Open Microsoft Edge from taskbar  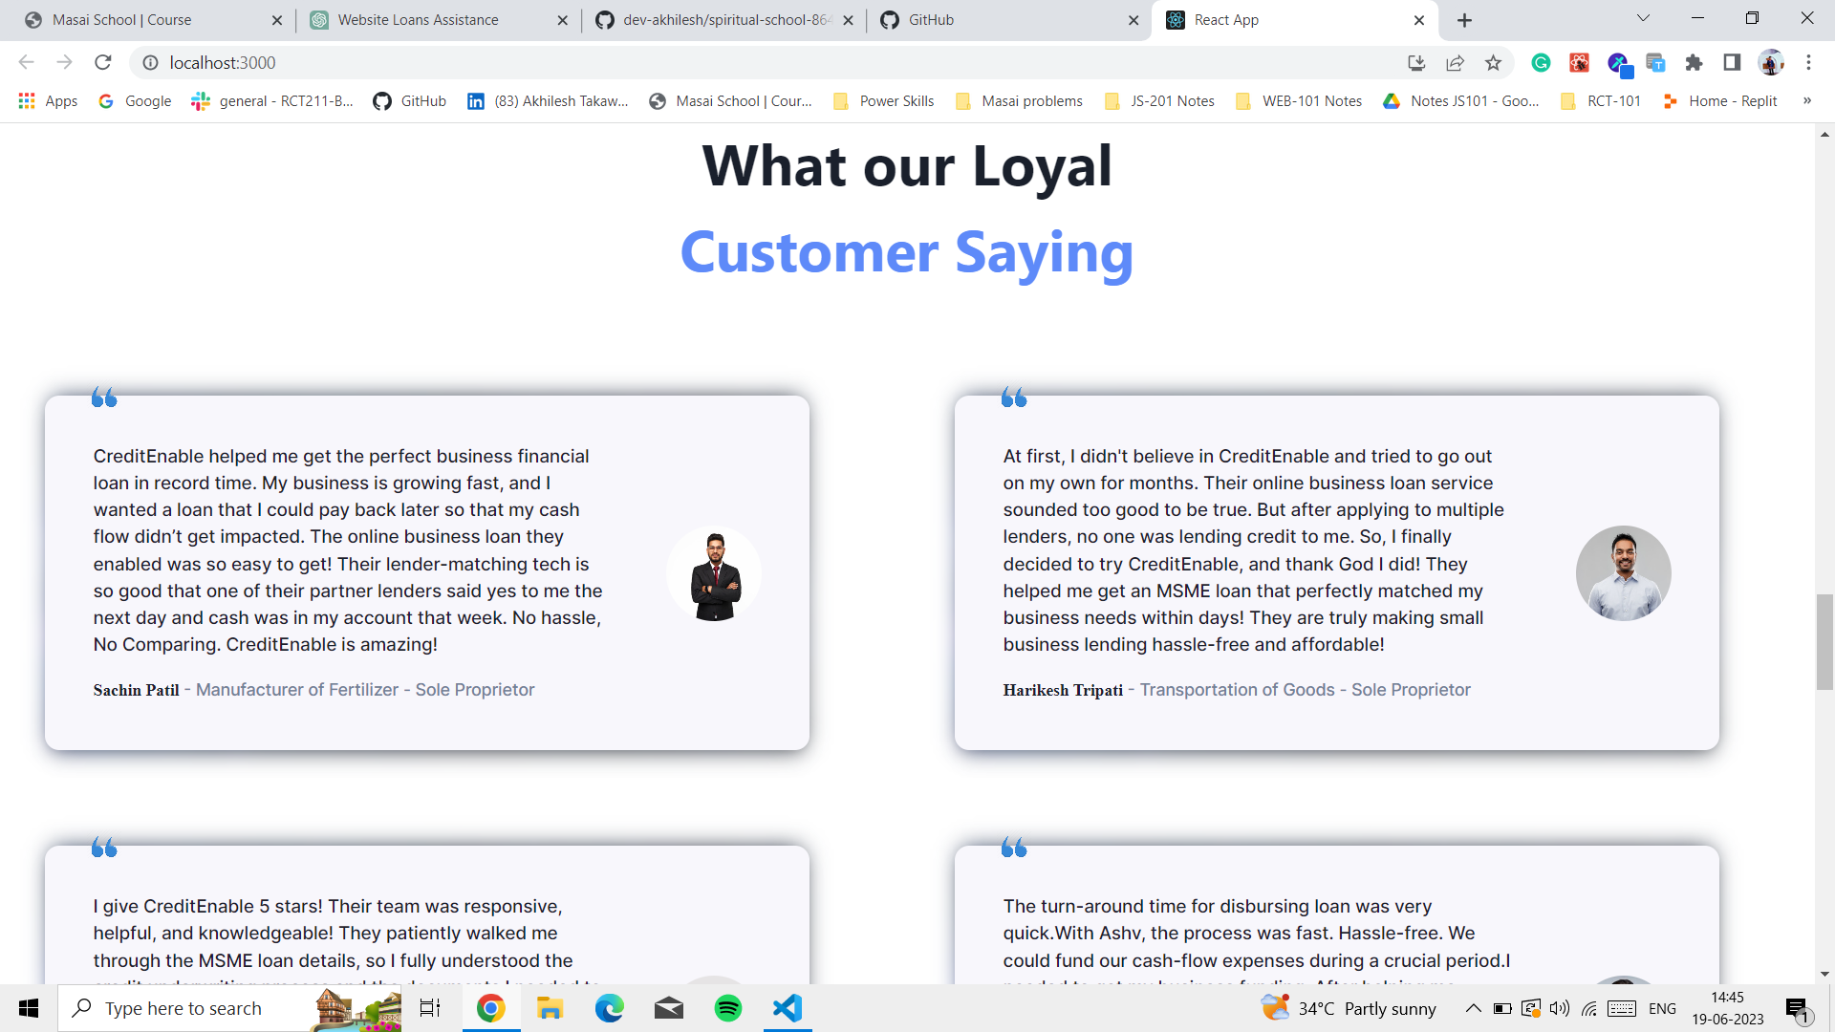pos(609,1008)
